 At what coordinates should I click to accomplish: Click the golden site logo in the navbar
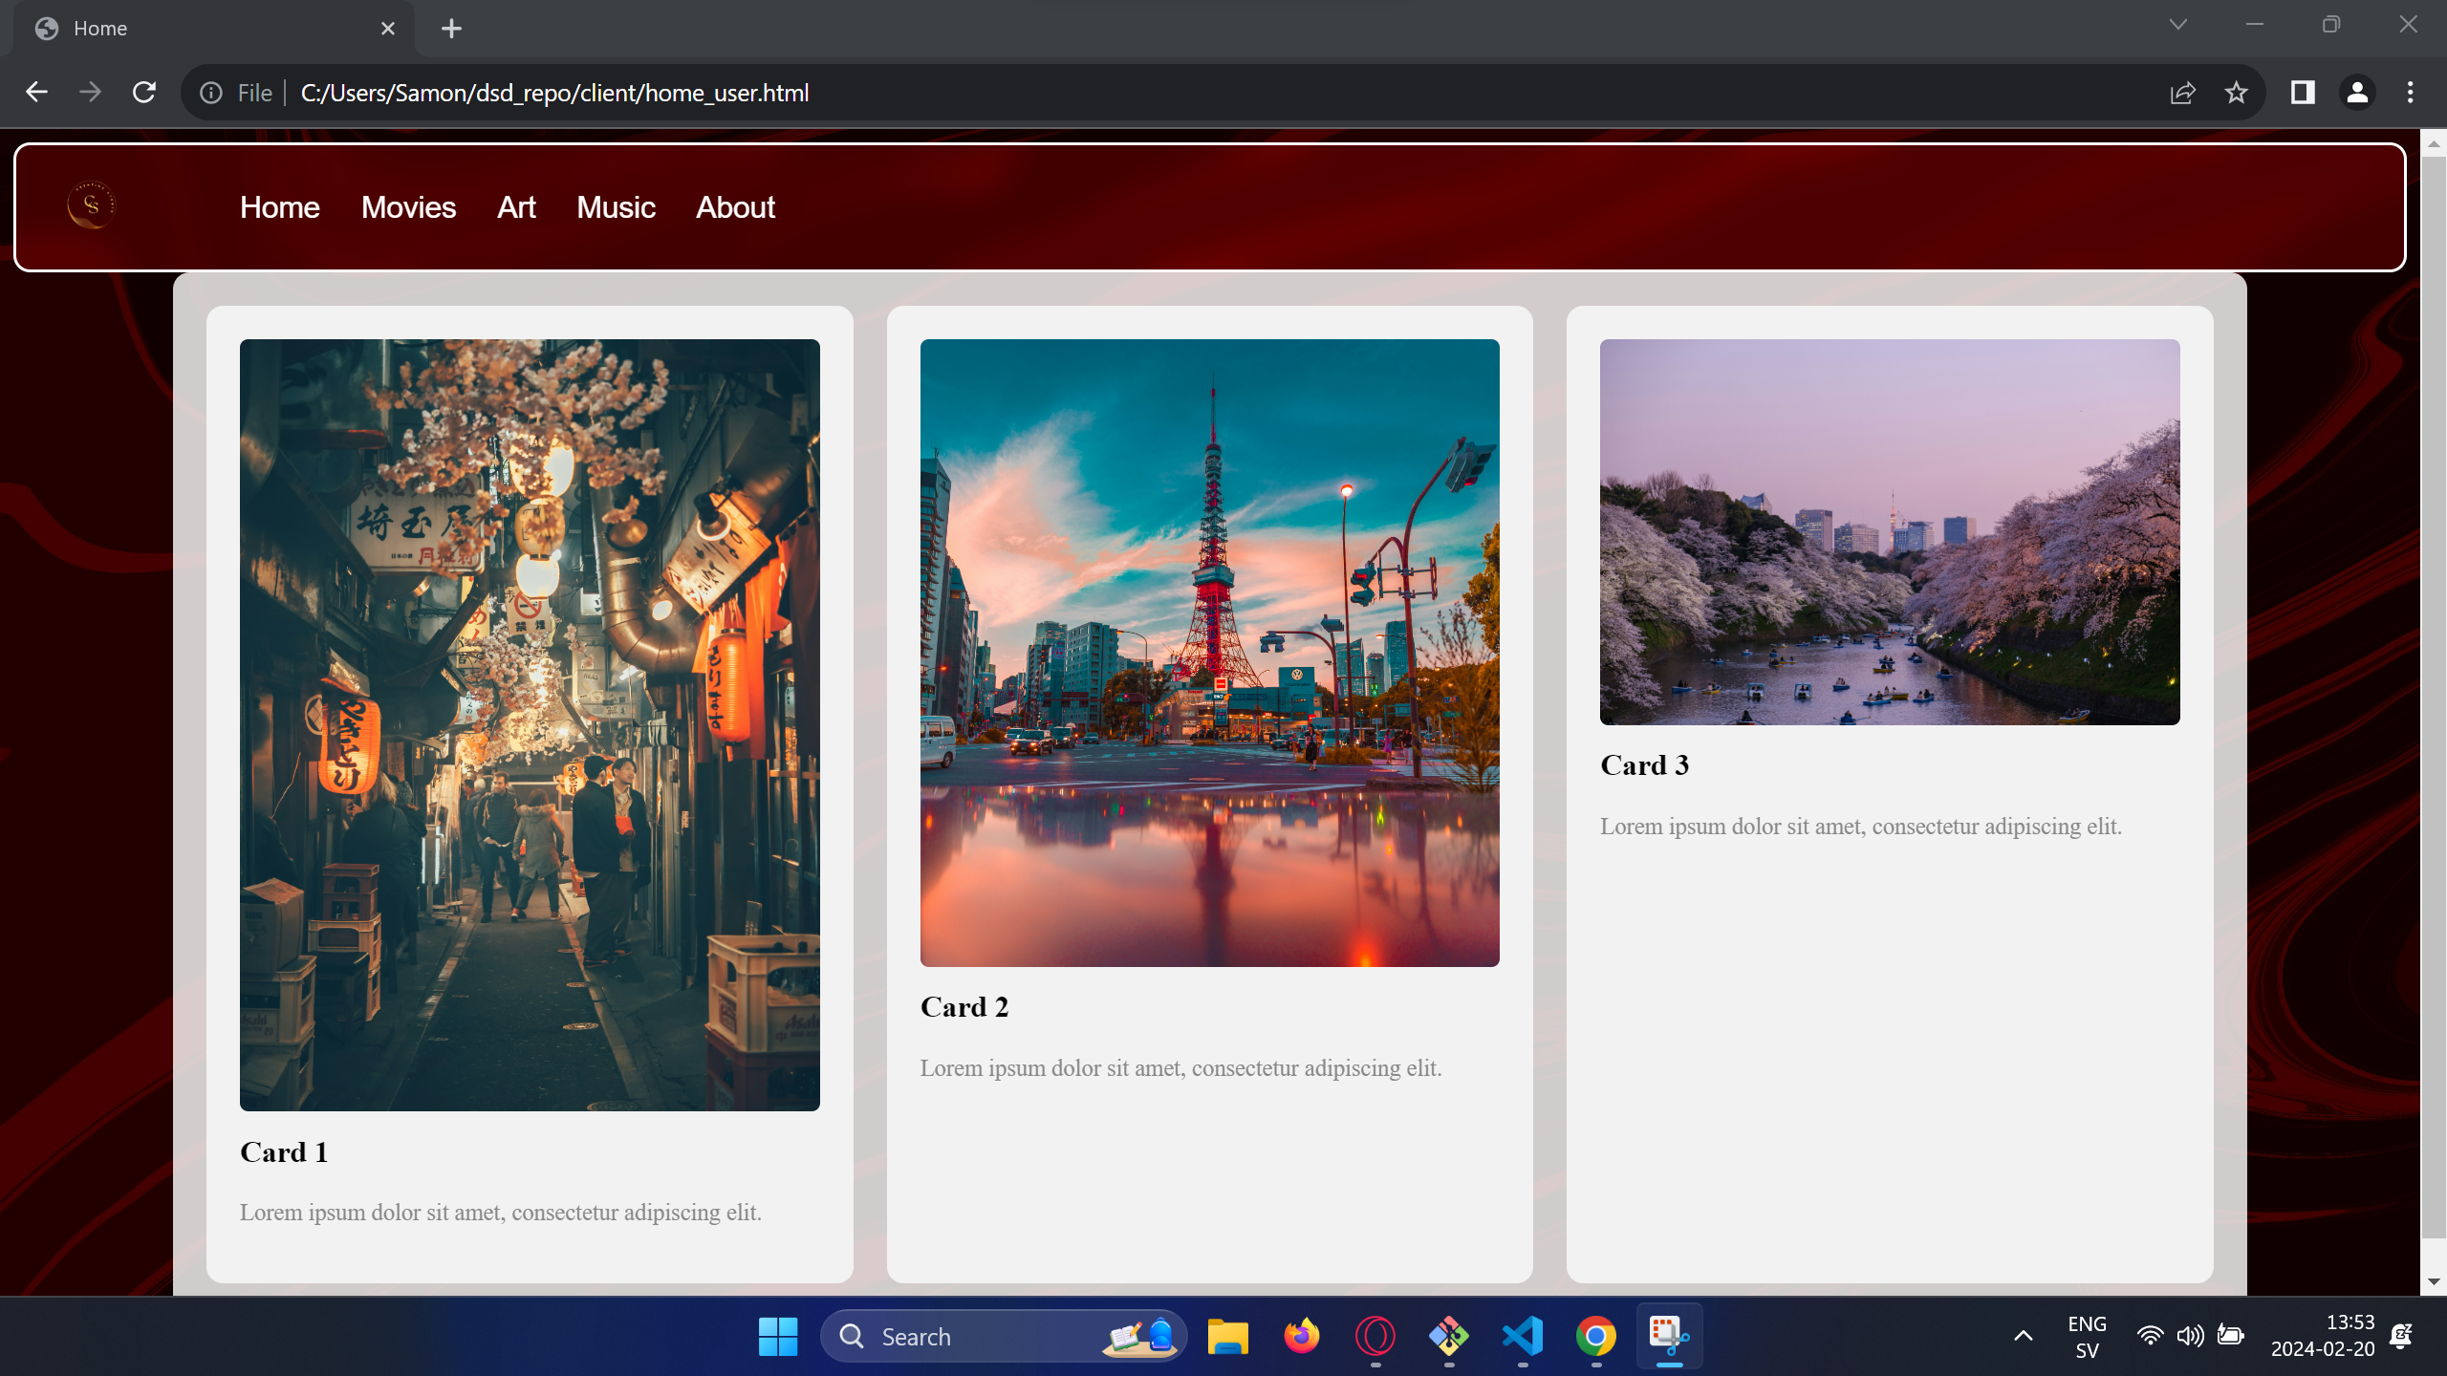point(92,204)
